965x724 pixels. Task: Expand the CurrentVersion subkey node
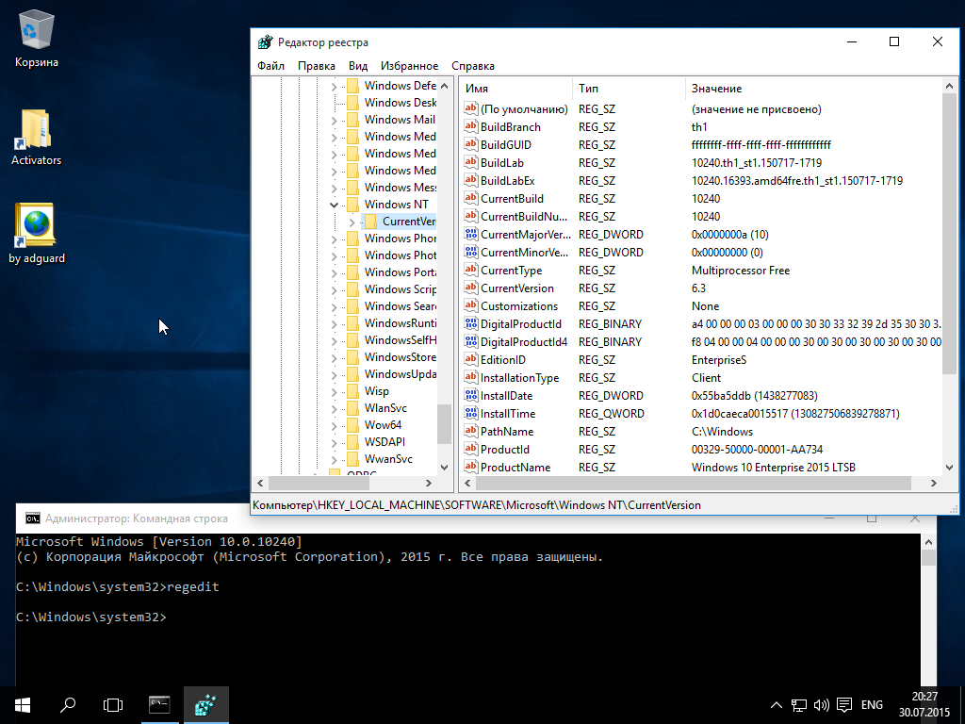coord(352,222)
